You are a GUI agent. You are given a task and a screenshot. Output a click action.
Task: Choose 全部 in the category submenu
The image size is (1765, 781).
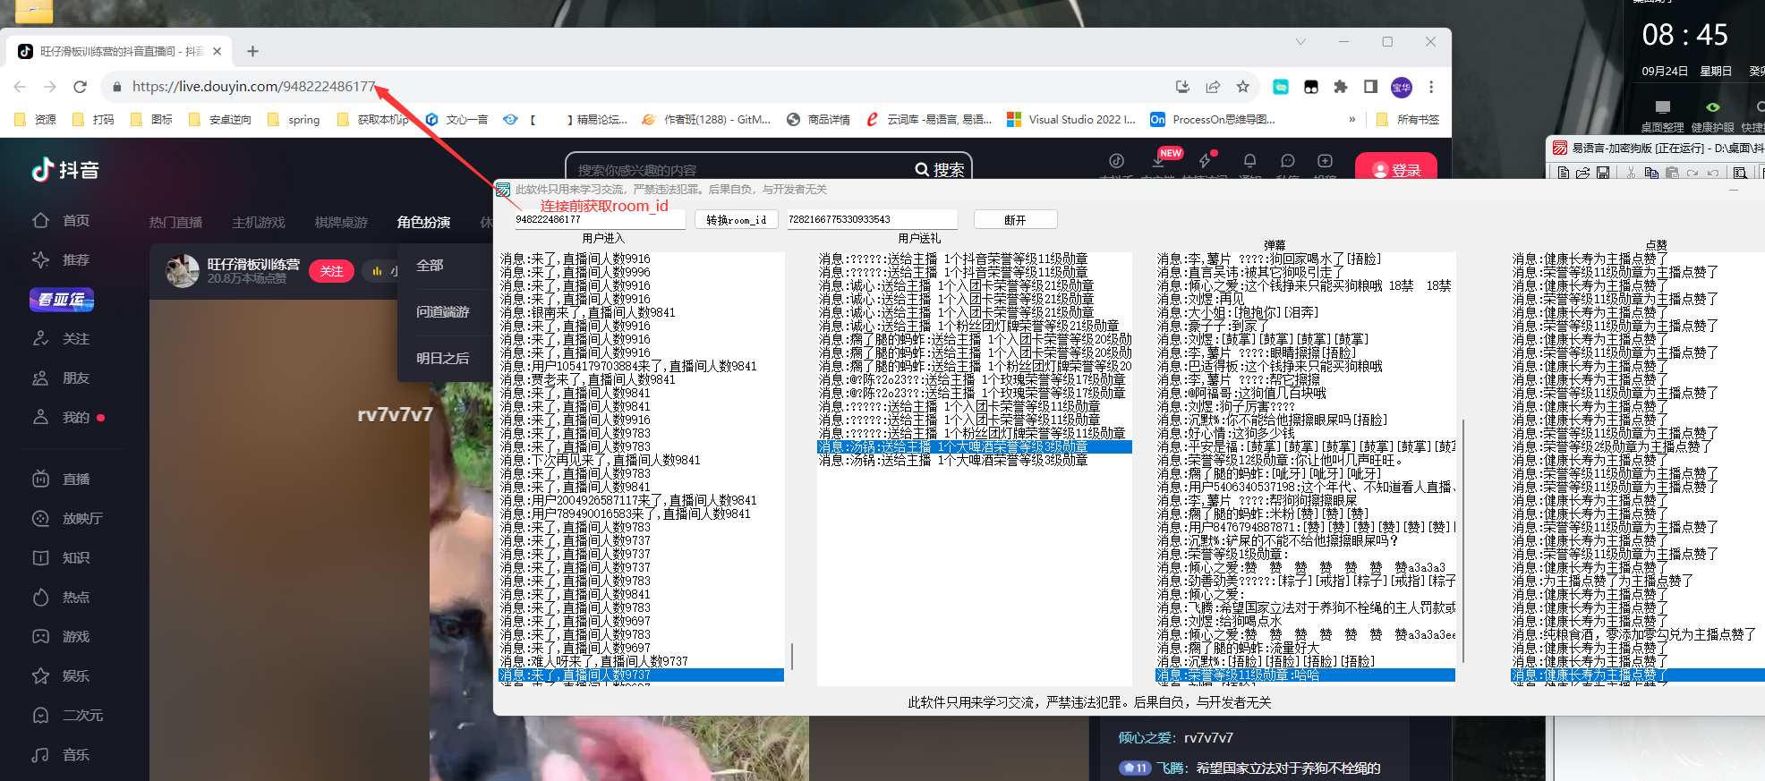click(x=430, y=265)
